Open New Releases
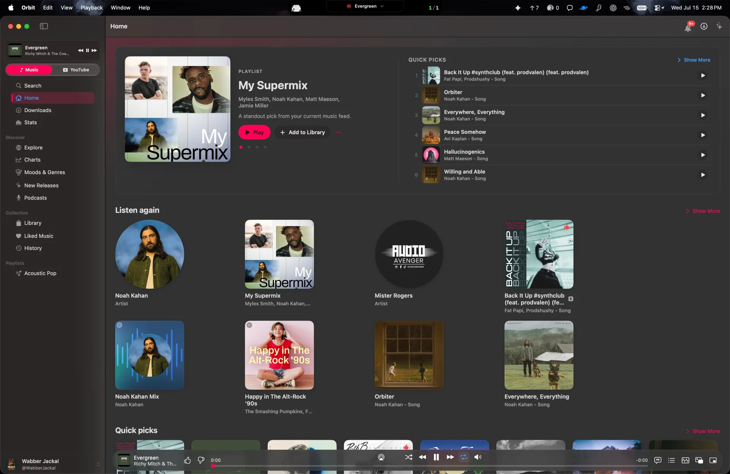Screen dimensions: 730x474 53,185
